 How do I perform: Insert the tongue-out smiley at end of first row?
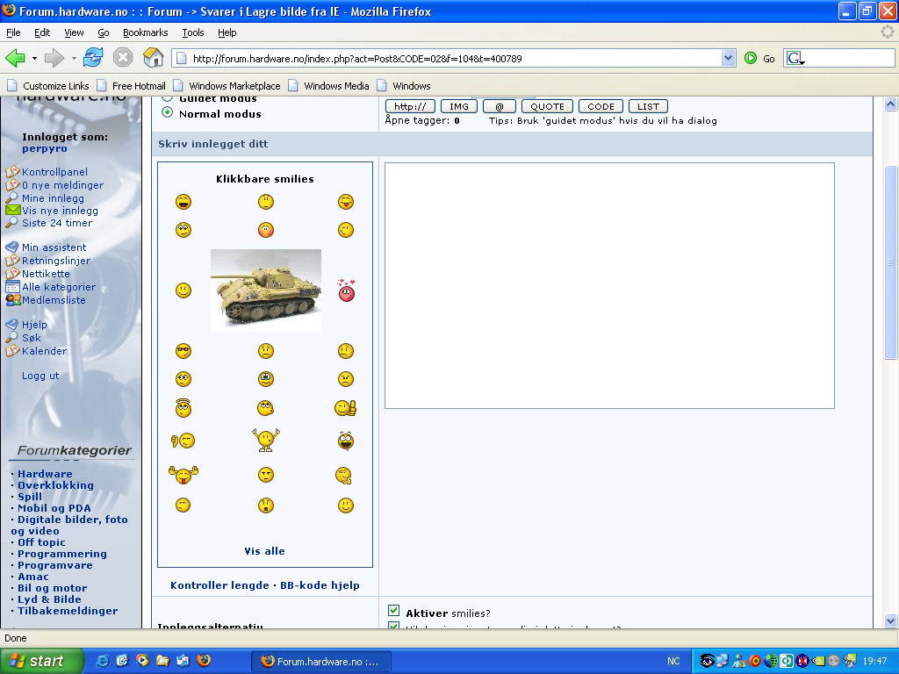click(x=346, y=202)
